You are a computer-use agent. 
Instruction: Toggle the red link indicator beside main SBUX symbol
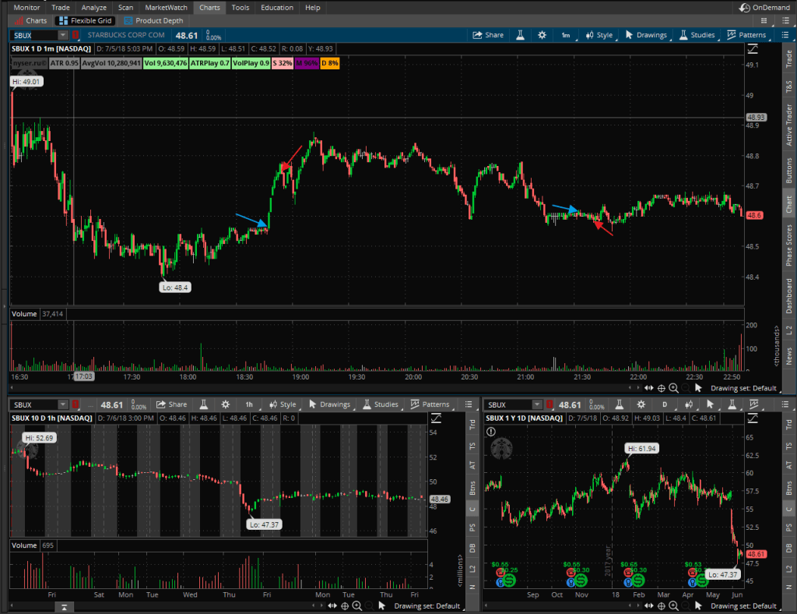75,35
